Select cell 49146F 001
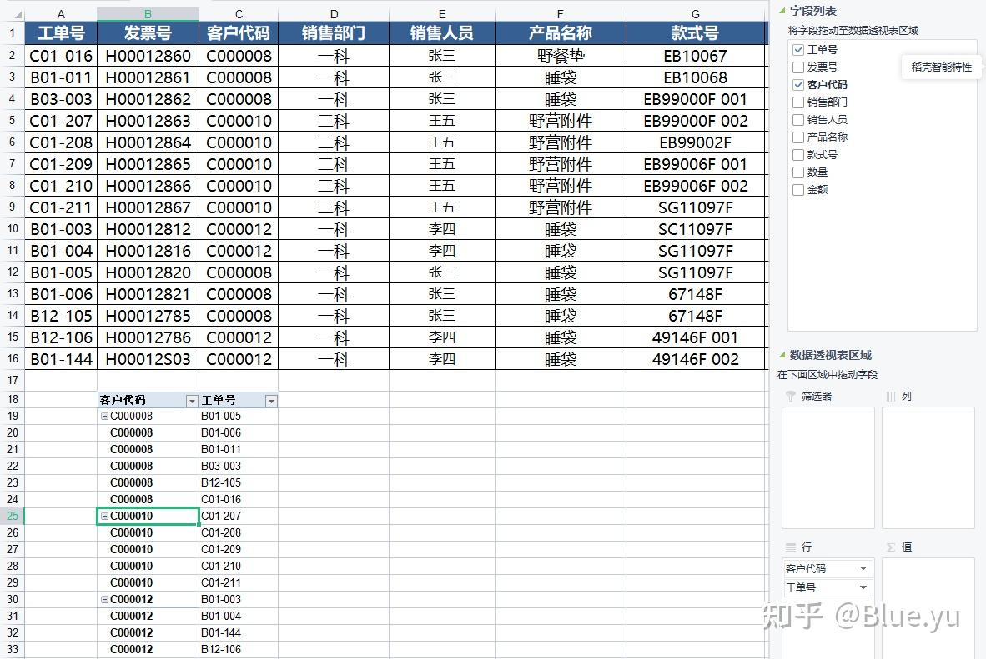Viewport: 986px width, 659px height. coord(696,337)
